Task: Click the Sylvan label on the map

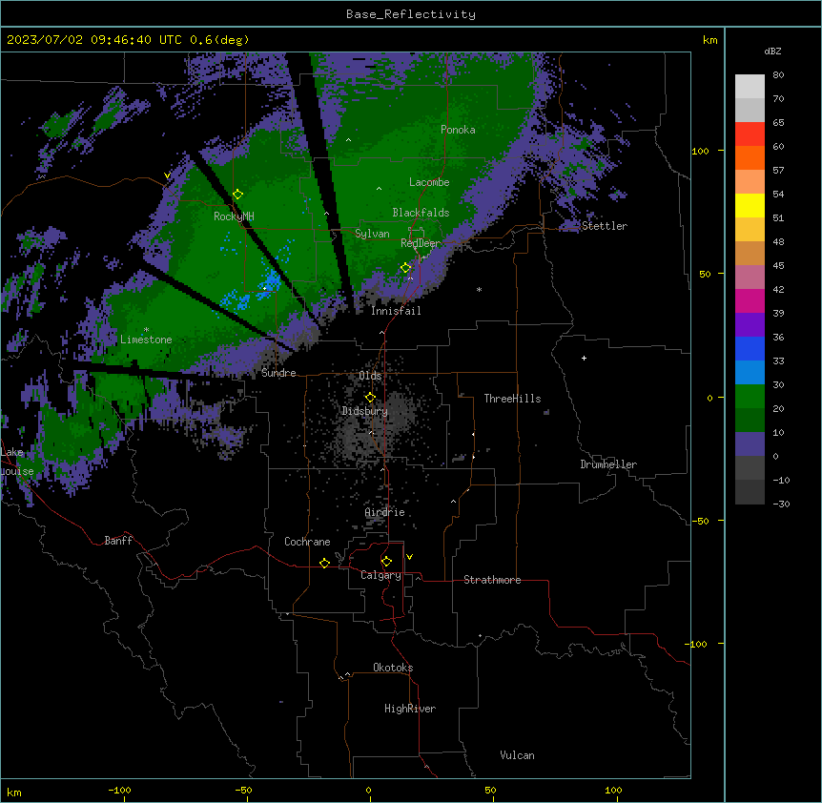Action: 372,234
